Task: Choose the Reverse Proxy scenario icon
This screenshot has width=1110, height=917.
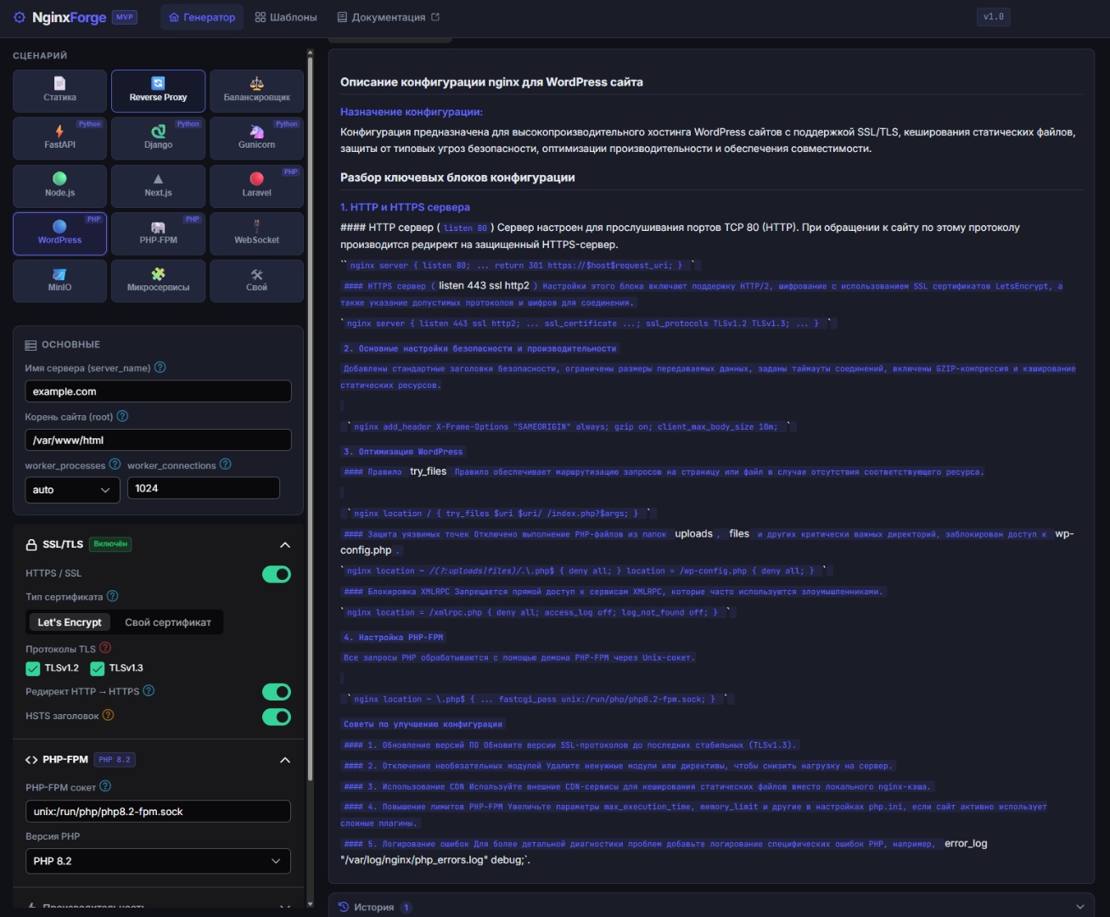Action: coord(158,83)
